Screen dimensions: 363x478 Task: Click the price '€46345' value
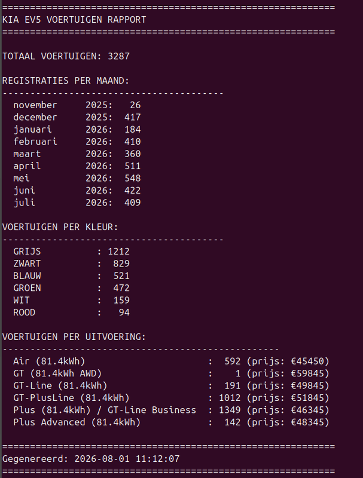[307, 410]
